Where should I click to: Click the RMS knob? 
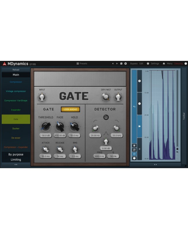click(x=75, y=149)
